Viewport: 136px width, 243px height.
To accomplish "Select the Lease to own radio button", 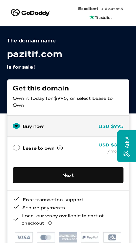I will coord(16,148).
